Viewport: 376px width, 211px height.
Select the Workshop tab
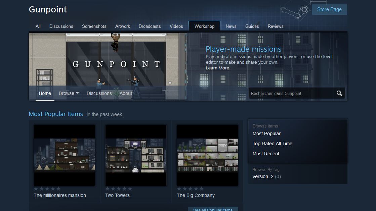[x=204, y=26]
